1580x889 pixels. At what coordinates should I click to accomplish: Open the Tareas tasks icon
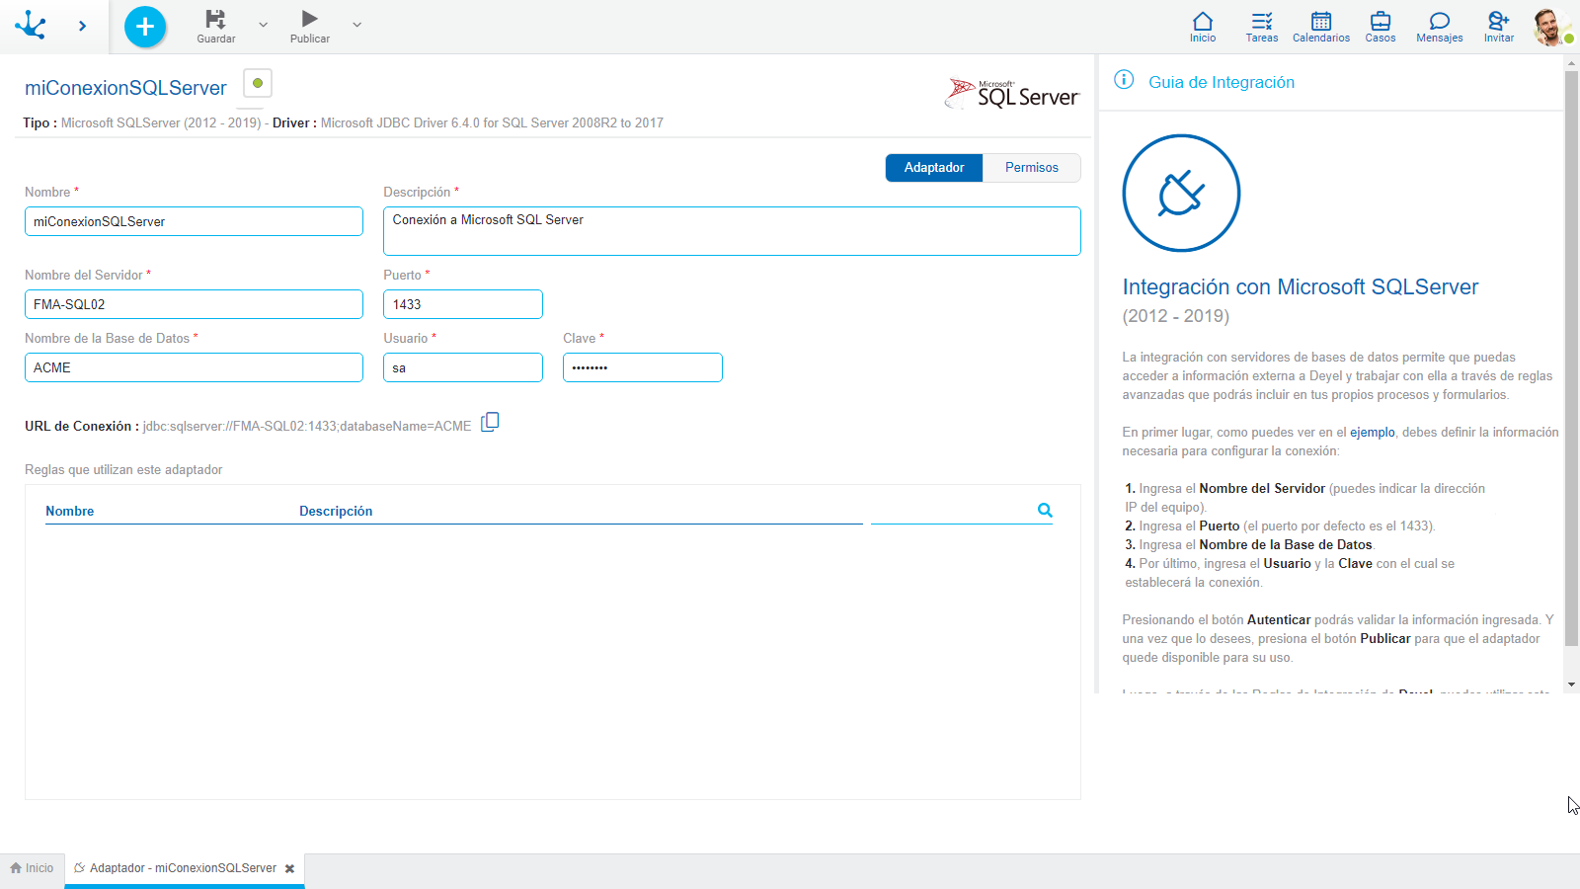coord(1262,27)
